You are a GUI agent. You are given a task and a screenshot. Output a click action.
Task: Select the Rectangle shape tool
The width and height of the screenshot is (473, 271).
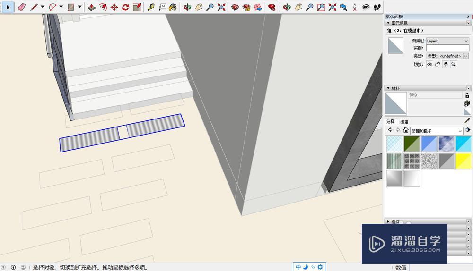(x=71, y=7)
